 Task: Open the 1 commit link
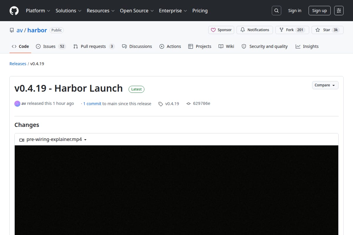[x=92, y=104]
